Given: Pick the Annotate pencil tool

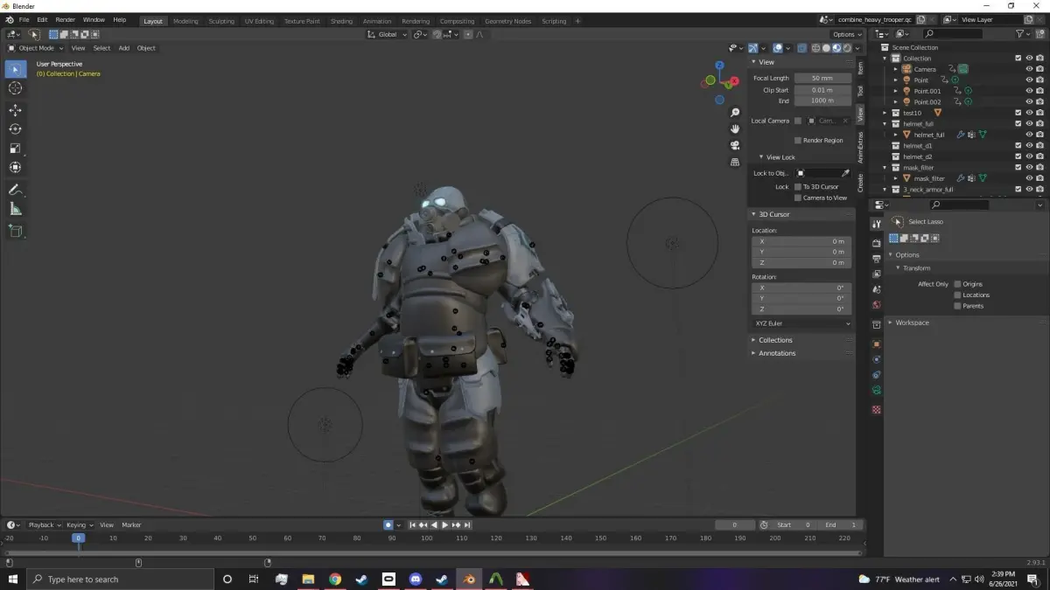Looking at the screenshot, I should pos(15,190).
